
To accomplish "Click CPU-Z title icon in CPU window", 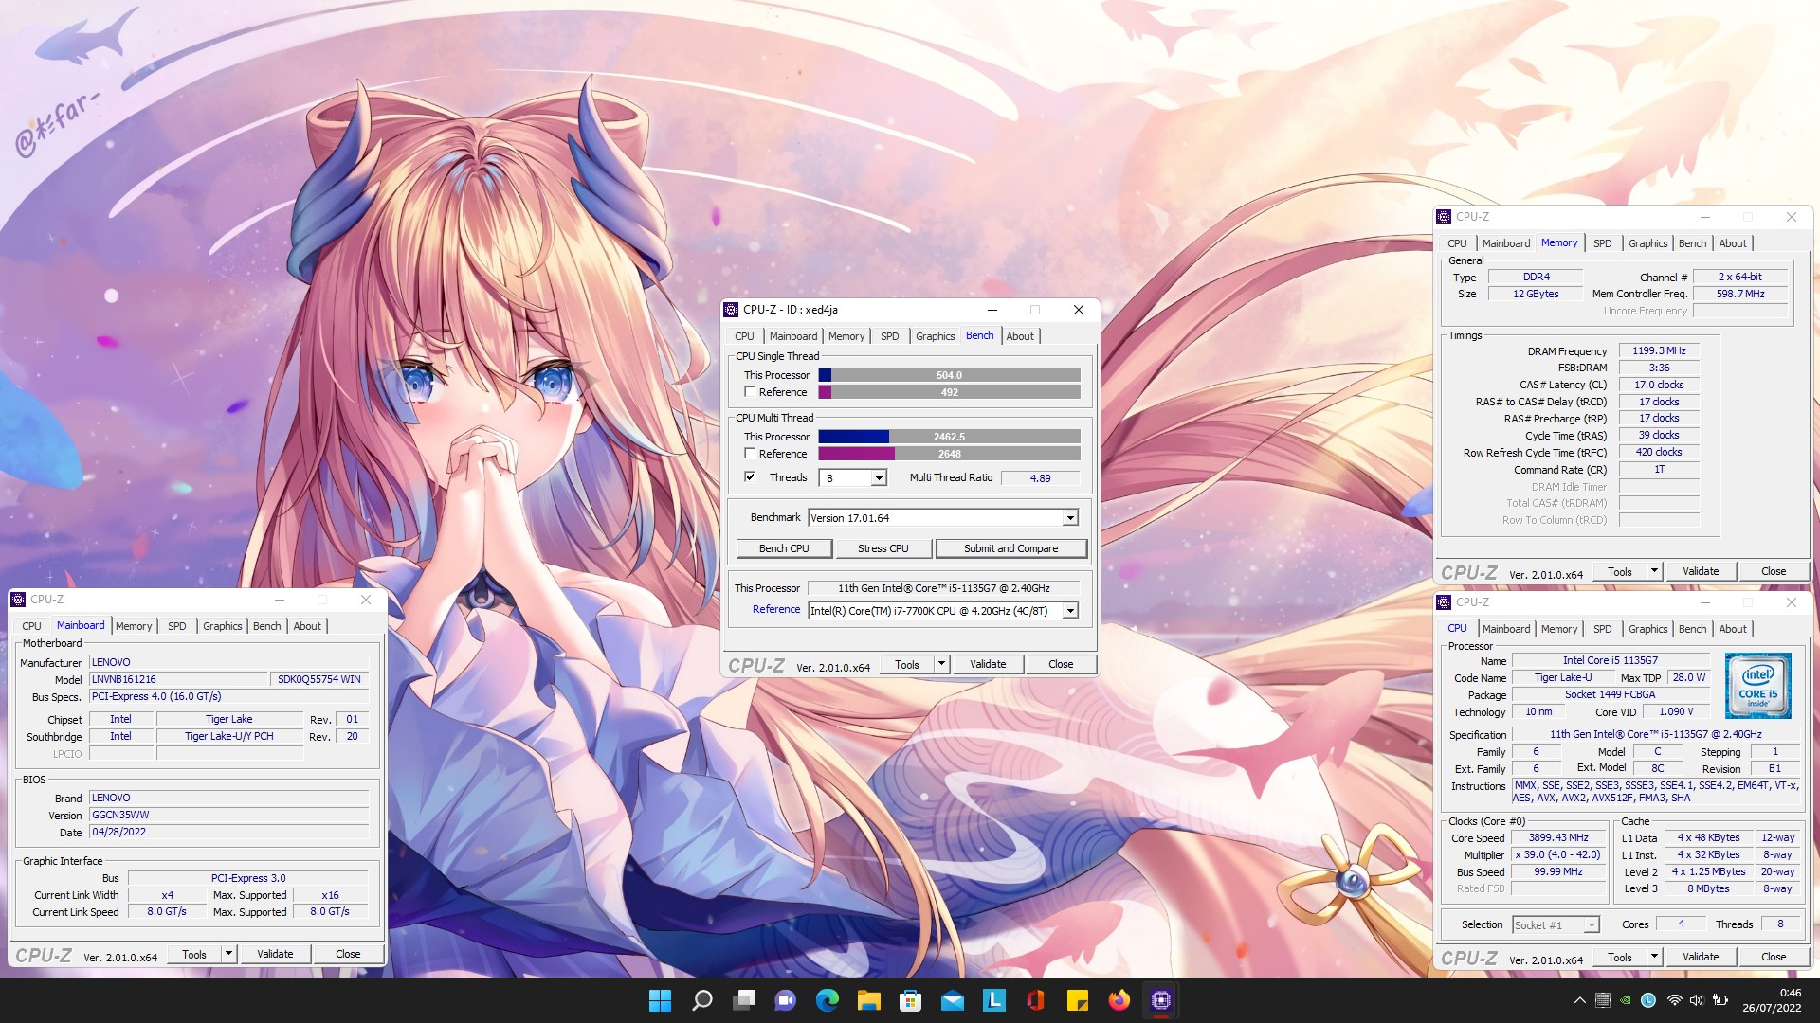I will tap(1444, 602).
